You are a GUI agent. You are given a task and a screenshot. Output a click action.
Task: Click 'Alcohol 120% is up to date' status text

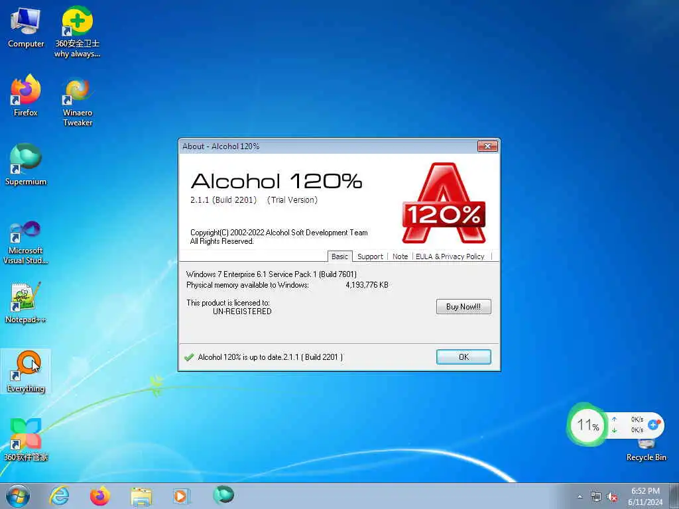point(271,357)
